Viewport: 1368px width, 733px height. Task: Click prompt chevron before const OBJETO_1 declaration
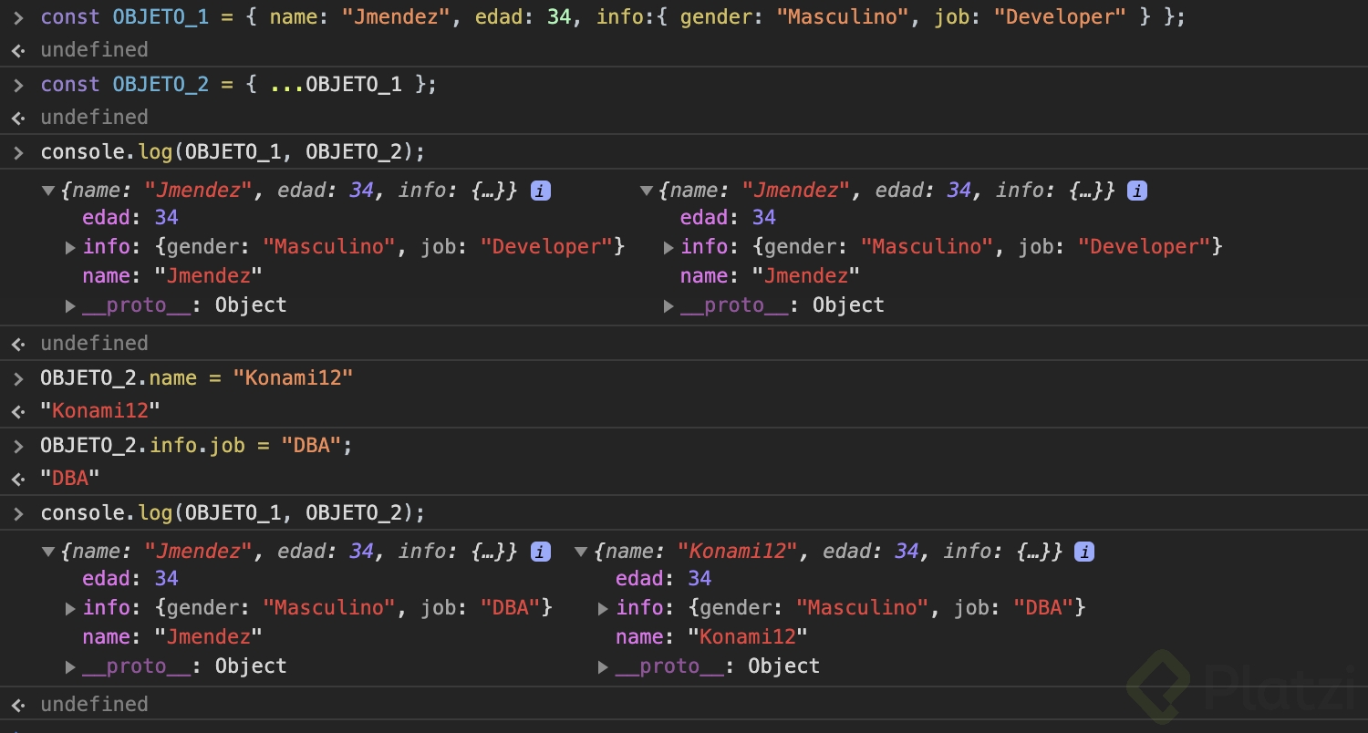pos(18,16)
